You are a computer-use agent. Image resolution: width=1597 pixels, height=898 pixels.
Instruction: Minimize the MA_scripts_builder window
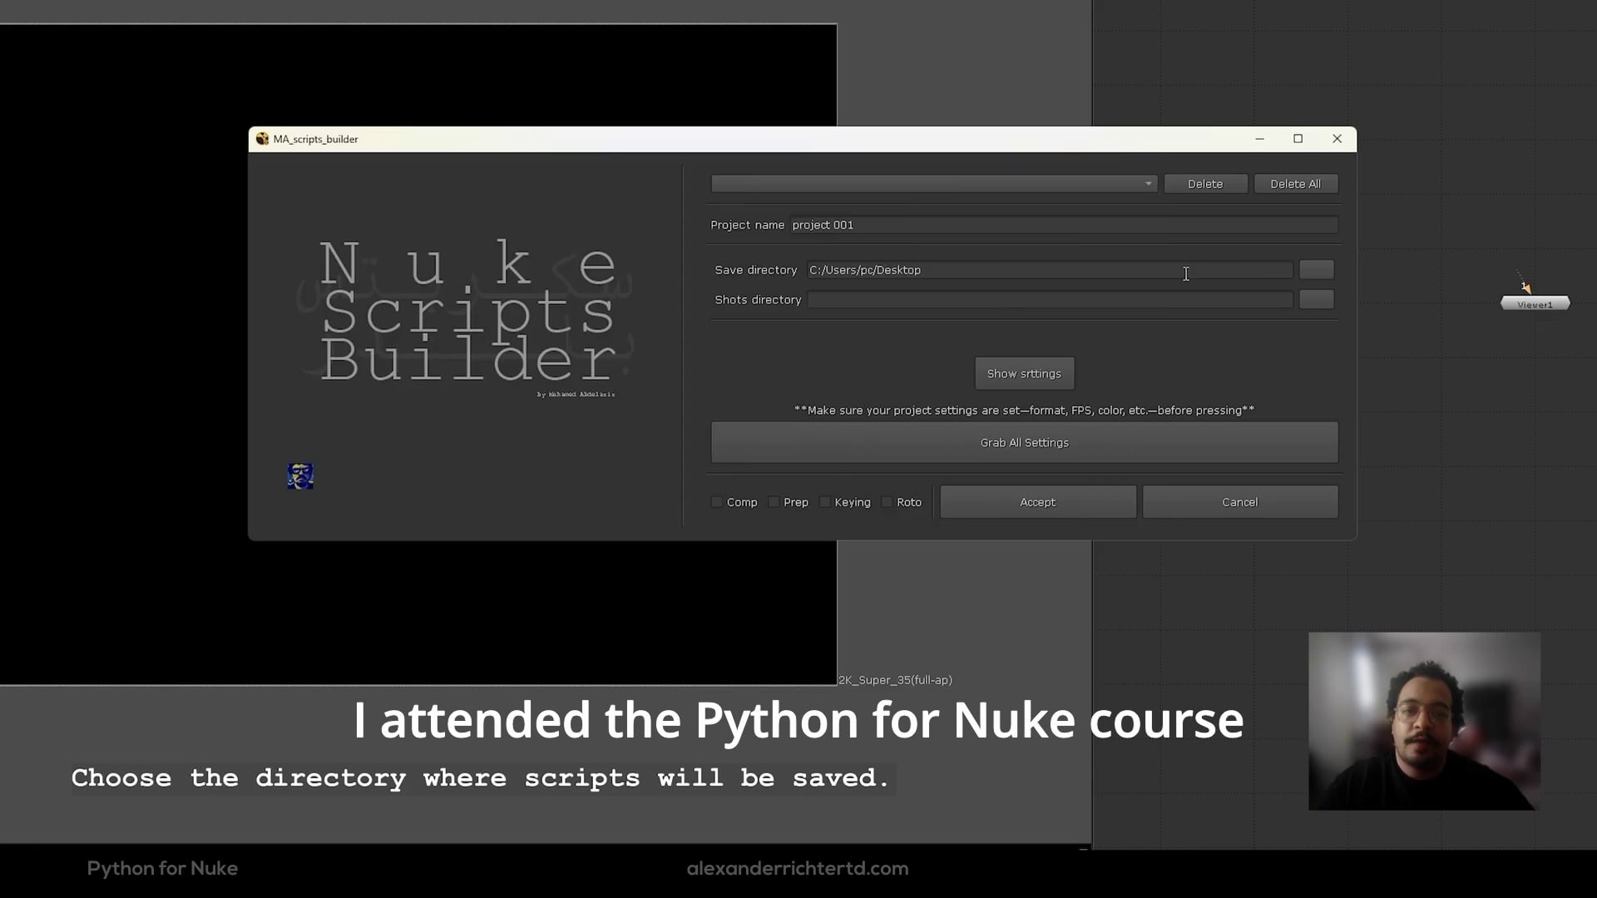[x=1259, y=139]
